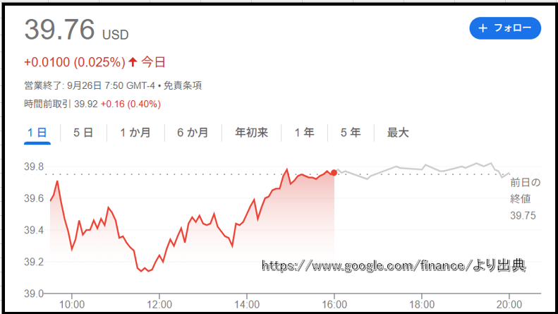
Task: Switch to the 1年 range tab
Action: pos(304,133)
